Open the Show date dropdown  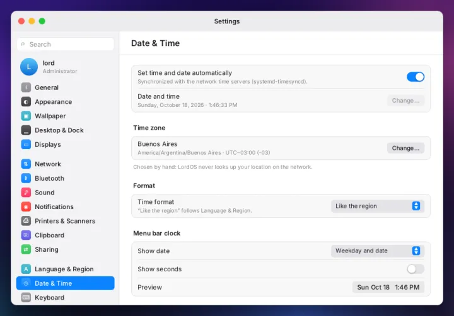pos(378,251)
